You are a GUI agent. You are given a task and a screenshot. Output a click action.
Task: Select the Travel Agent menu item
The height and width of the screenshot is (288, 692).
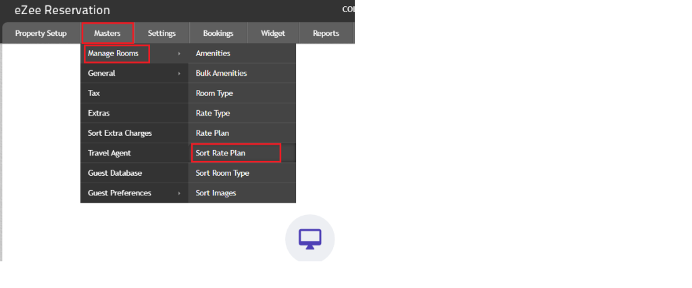[x=134, y=153]
